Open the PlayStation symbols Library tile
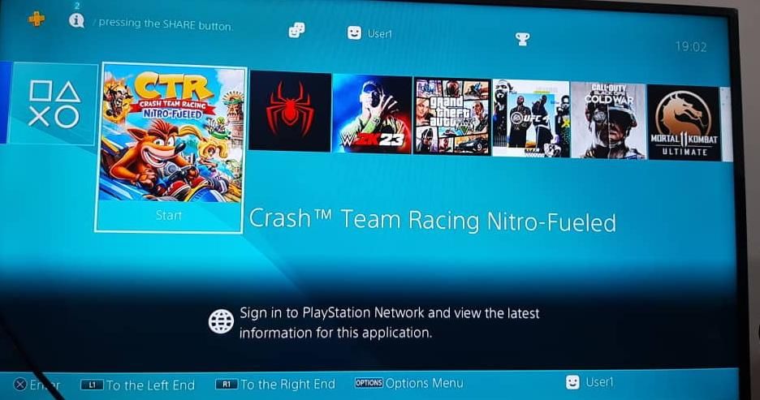 [54, 104]
